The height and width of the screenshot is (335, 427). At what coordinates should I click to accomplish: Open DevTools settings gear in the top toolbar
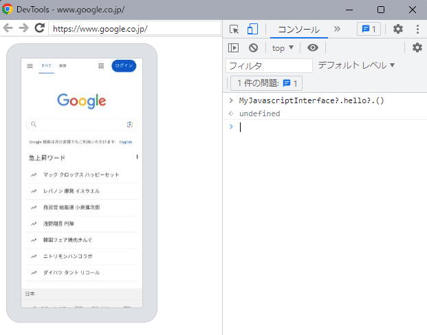[x=398, y=29]
